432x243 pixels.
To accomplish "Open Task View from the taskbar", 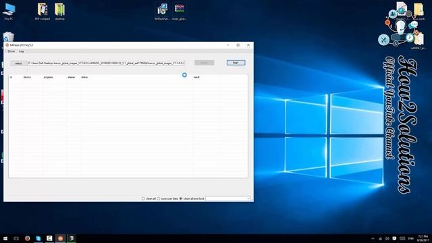I will coord(16,238).
